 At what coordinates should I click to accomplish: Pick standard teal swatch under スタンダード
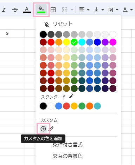(97, 106)
